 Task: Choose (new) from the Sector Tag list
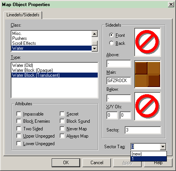[149, 154]
